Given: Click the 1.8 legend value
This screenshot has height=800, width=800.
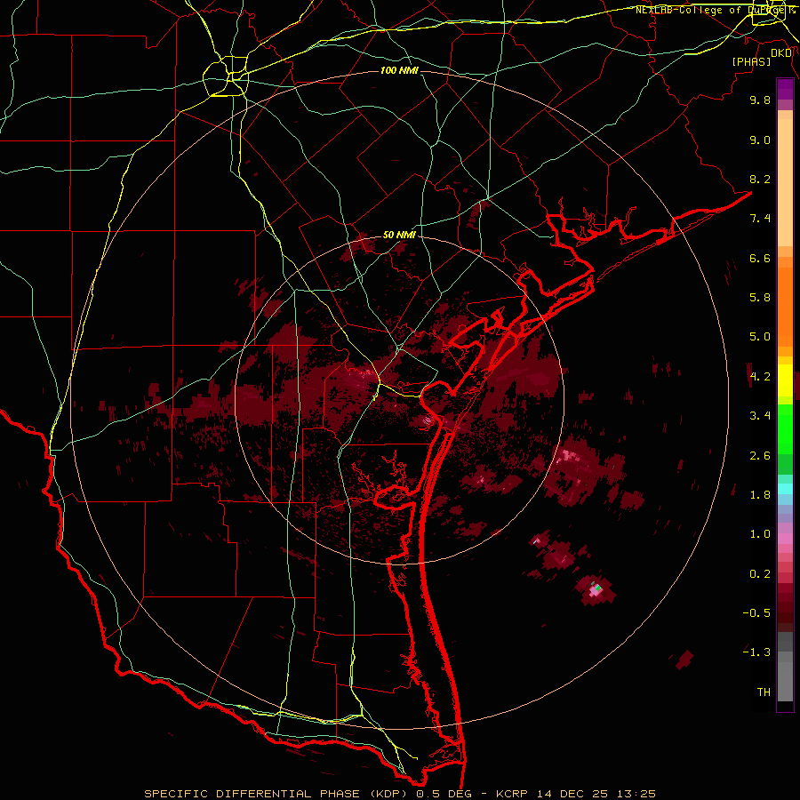Looking at the screenshot, I should click(760, 495).
